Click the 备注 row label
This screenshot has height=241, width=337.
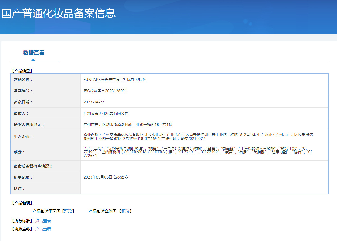pyautogui.click(x=19, y=189)
